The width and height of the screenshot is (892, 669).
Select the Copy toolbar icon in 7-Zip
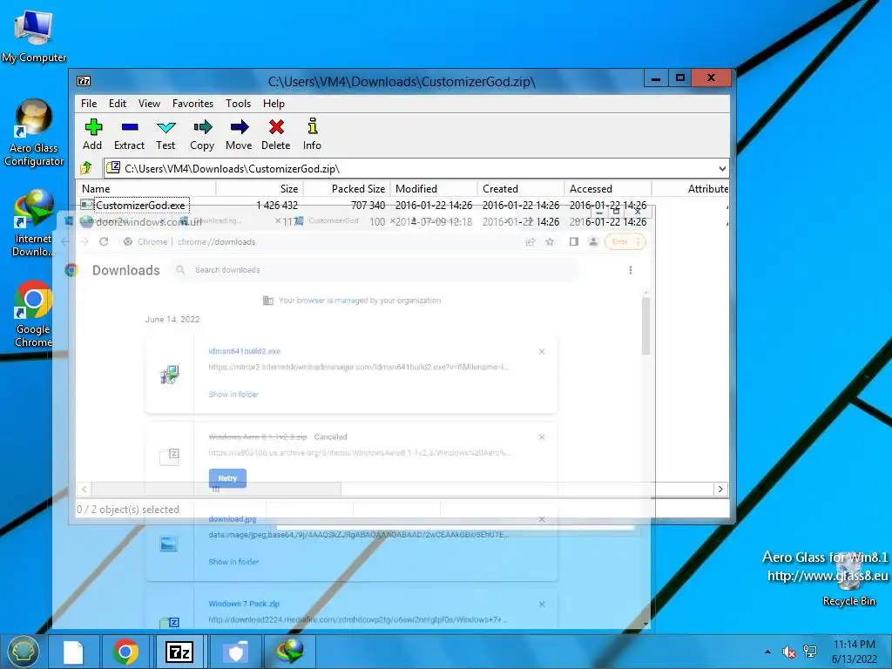(x=202, y=135)
